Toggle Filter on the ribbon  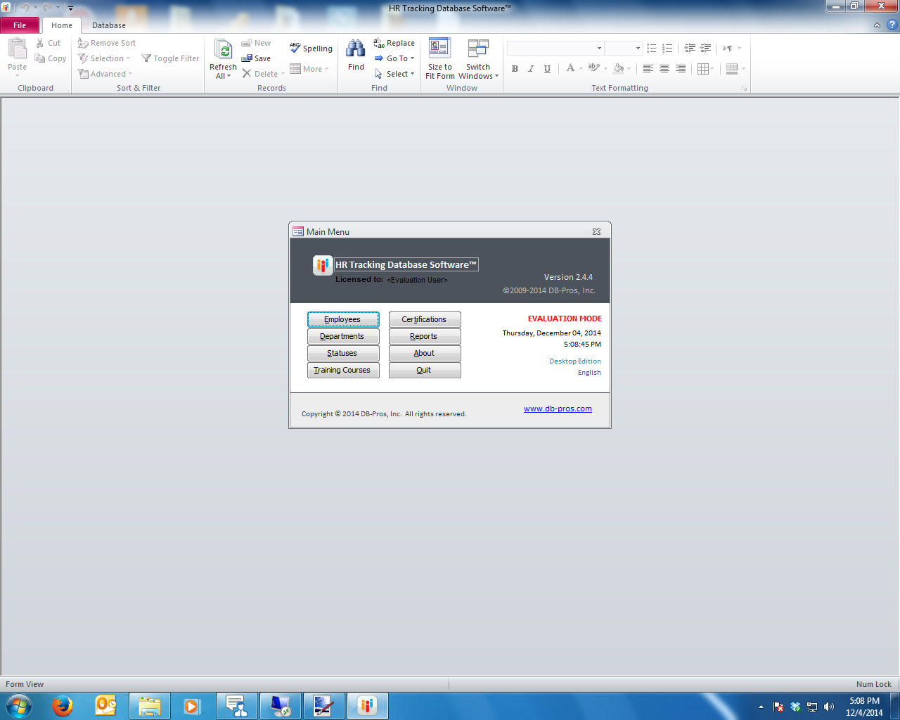(x=170, y=58)
